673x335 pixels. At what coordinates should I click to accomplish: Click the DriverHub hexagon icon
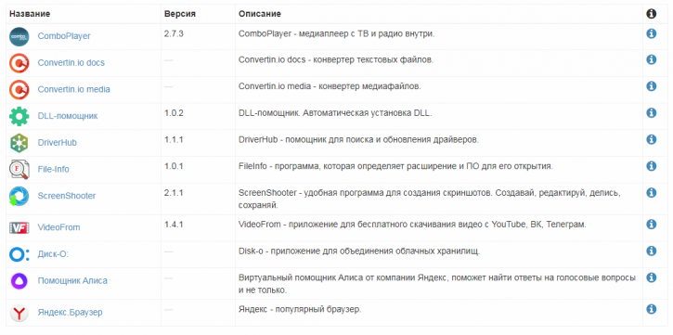tap(19, 143)
